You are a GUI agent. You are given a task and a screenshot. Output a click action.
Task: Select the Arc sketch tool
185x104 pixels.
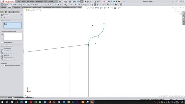click(x=25, y=5)
